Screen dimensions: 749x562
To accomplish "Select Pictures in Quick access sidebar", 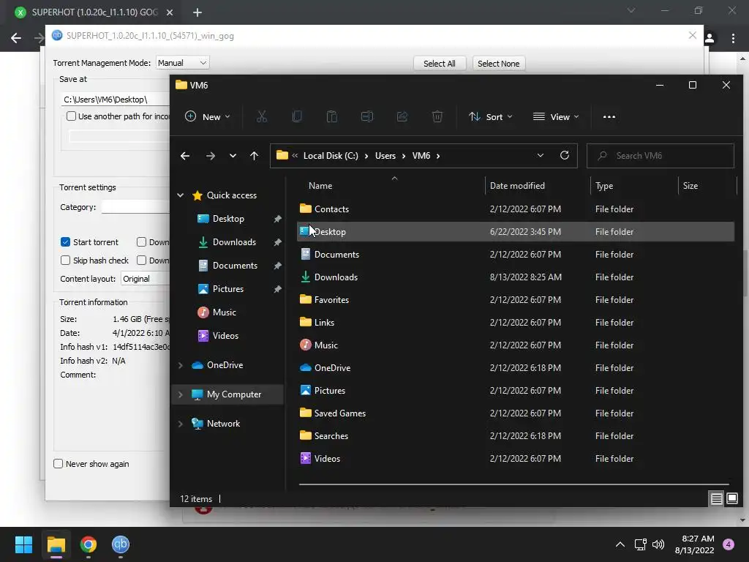I will (x=228, y=289).
